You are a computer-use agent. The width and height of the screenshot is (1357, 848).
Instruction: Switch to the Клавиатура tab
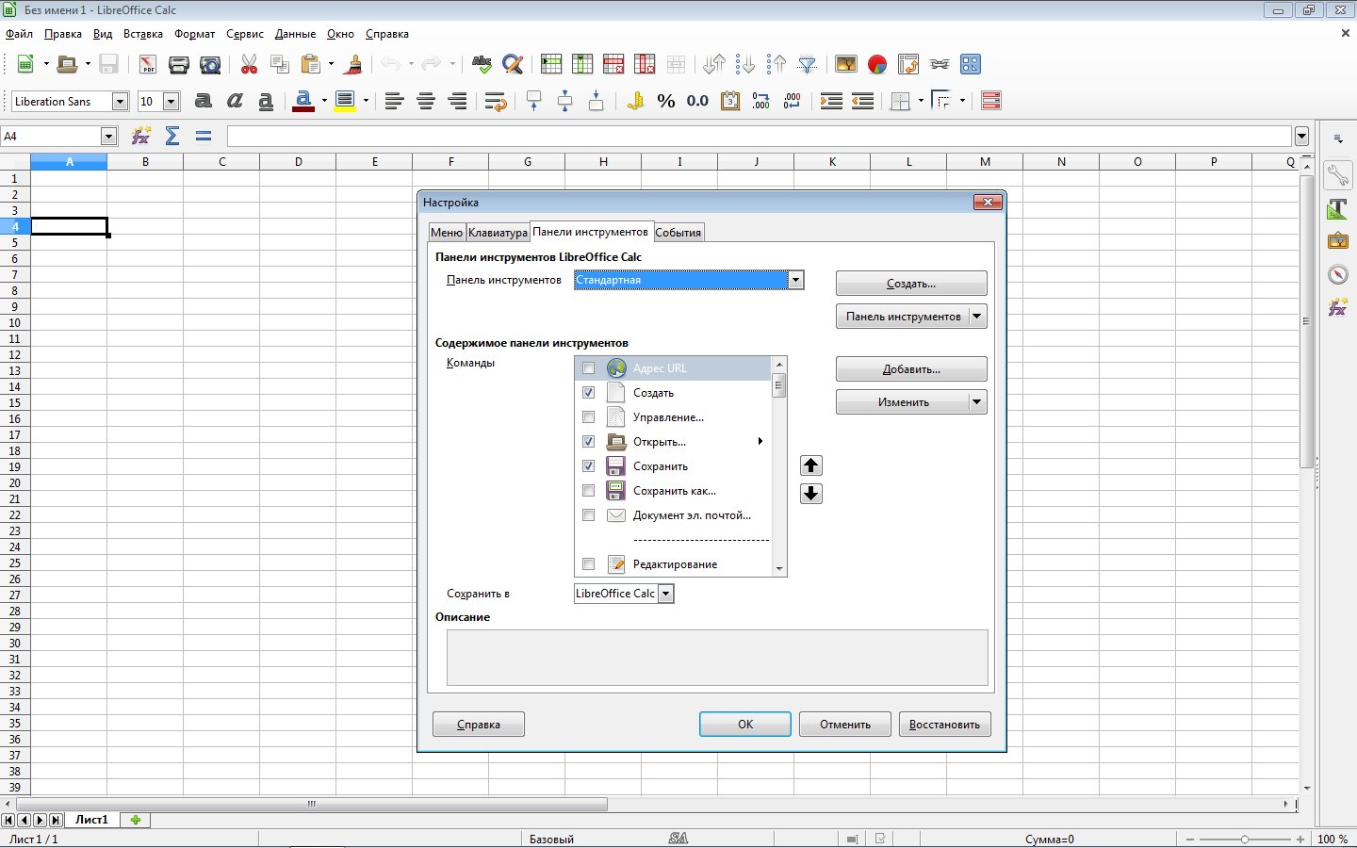click(498, 233)
